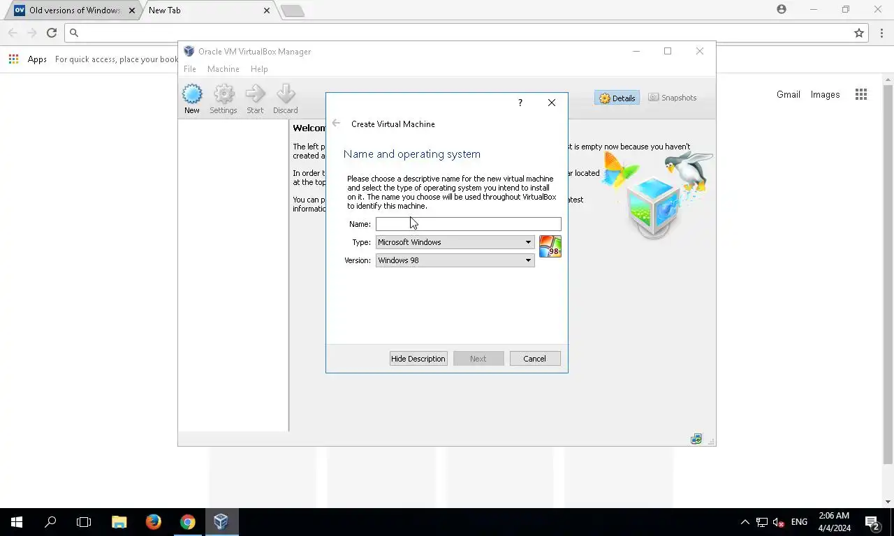The image size is (894, 536).
Task: Click the Hide Description button
Action: 418,359
